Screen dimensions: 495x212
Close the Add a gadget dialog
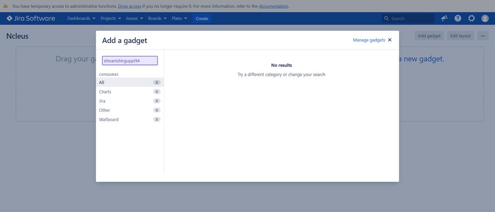pyautogui.click(x=389, y=40)
